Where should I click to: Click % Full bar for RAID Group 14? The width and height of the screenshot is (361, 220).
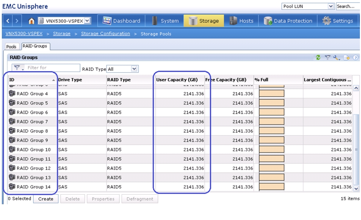271,187
